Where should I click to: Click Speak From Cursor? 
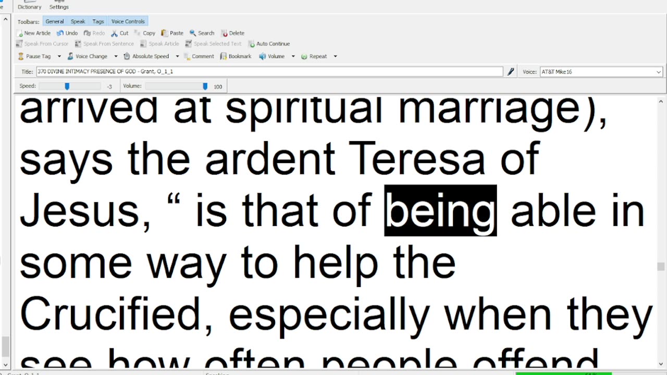[42, 44]
